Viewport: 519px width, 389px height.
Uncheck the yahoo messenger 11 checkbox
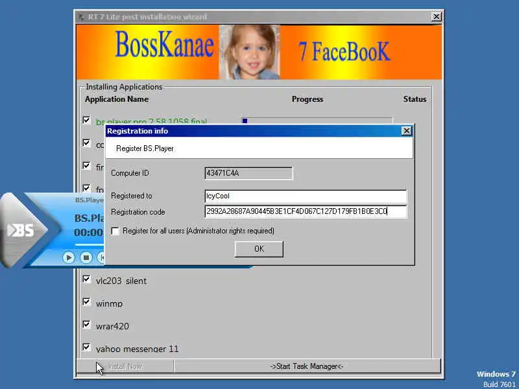pyautogui.click(x=87, y=348)
